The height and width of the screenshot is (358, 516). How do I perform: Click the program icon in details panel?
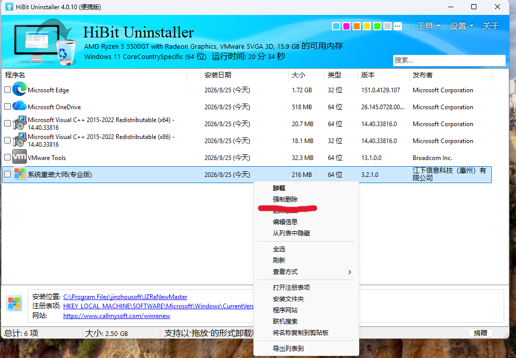tap(14, 303)
